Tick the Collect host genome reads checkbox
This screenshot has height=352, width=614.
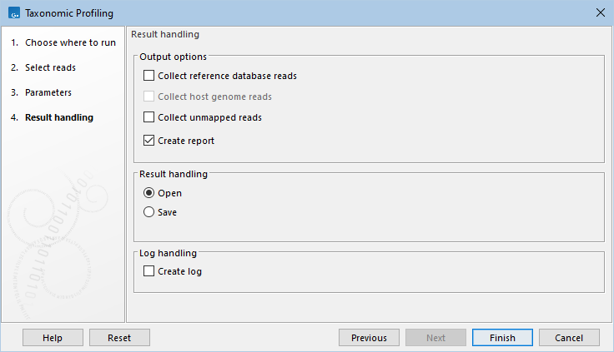click(x=149, y=97)
